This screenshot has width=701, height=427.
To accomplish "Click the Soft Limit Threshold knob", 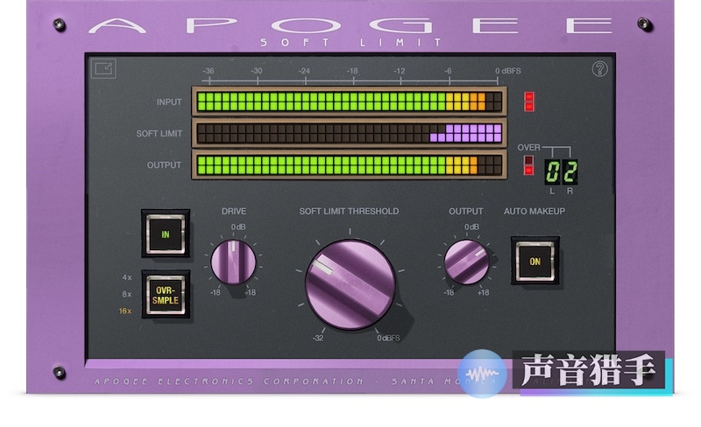I will tap(350, 285).
